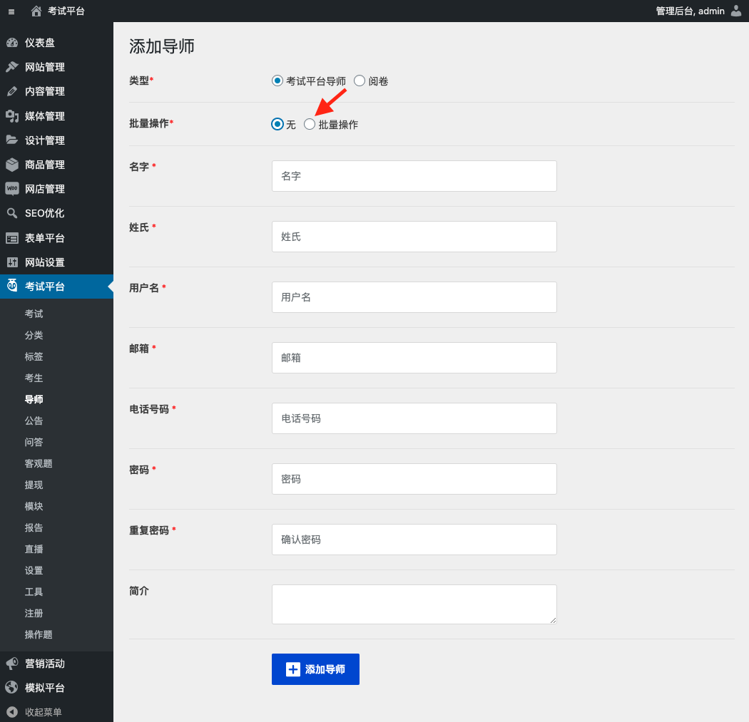Open the 模块 submenu item
Screen dimensions: 749x722
tap(34, 506)
